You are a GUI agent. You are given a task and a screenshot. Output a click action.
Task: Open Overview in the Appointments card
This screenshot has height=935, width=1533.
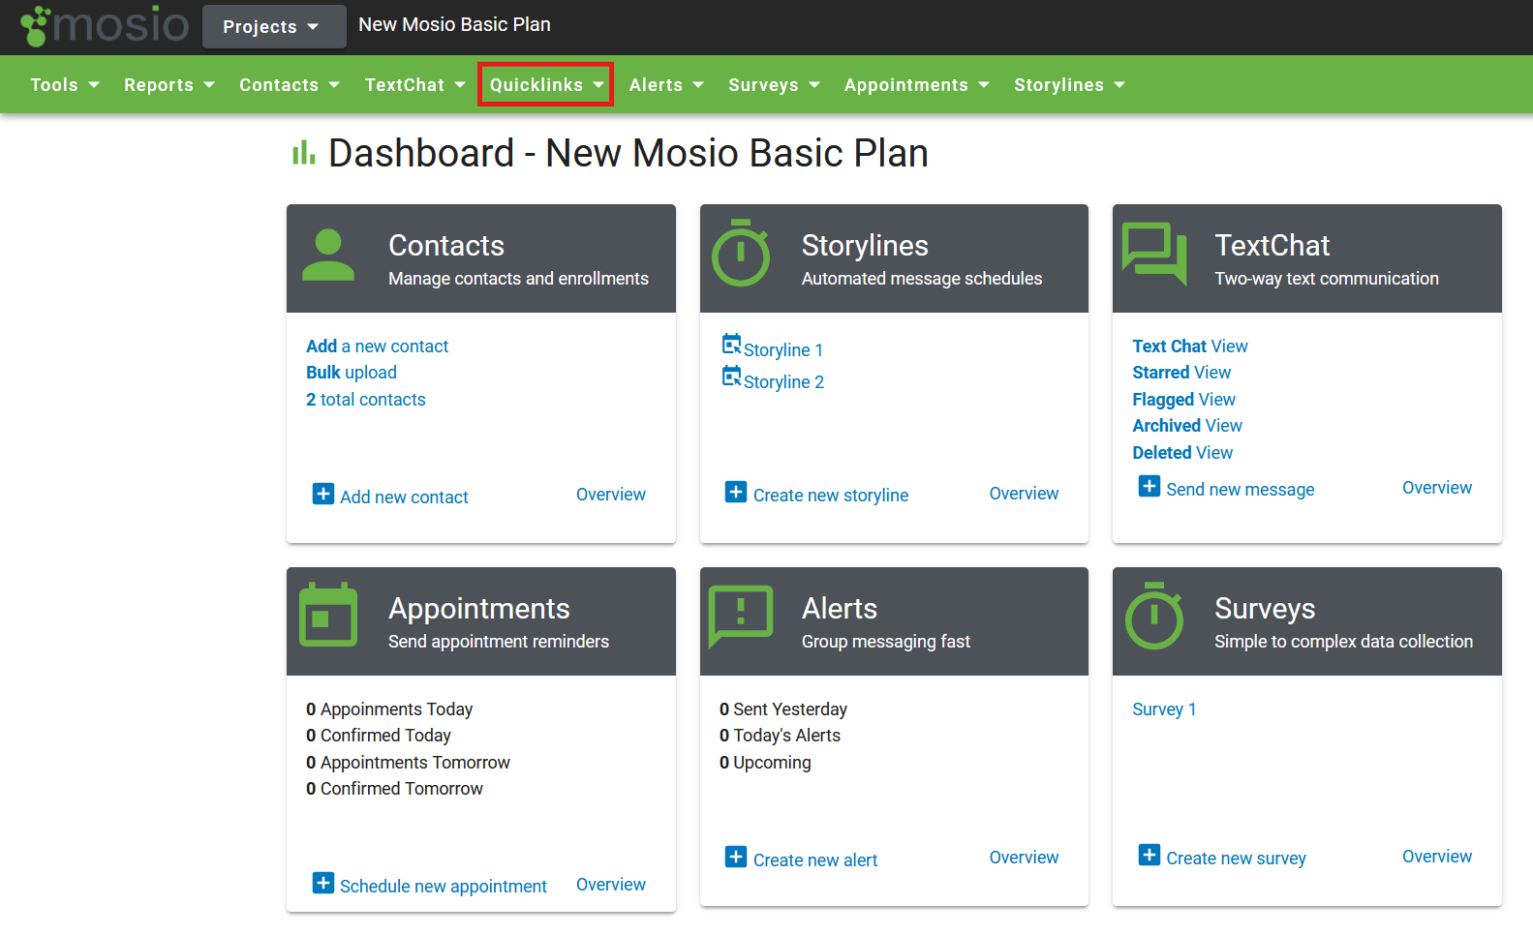click(x=611, y=885)
